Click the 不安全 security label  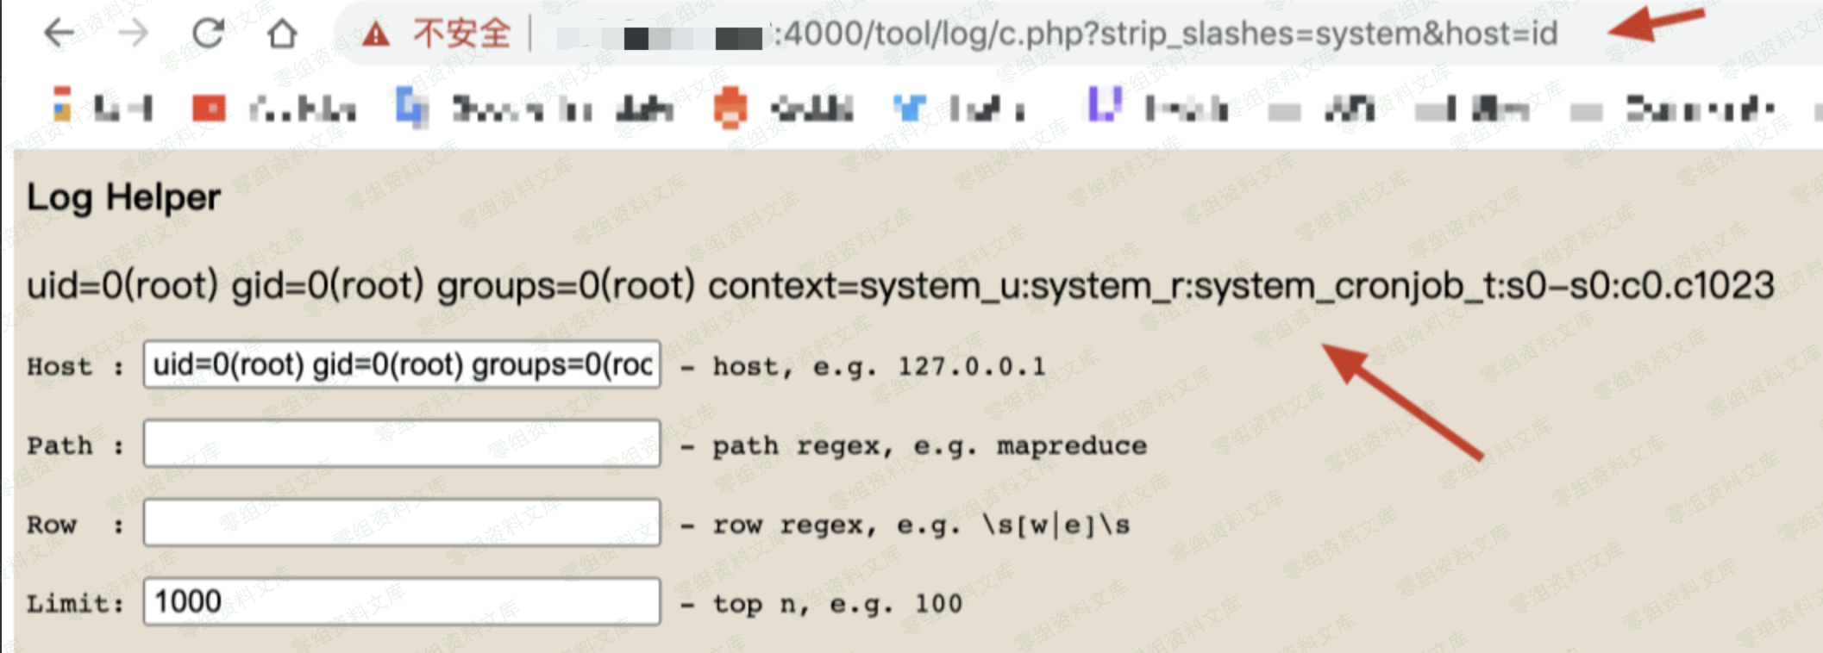[461, 34]
